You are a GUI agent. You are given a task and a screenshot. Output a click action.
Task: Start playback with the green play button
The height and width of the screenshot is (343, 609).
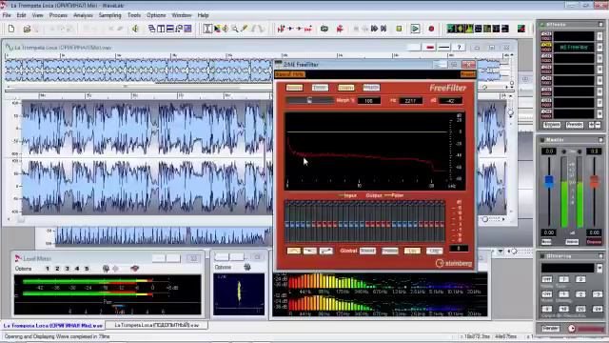point(415,29)
